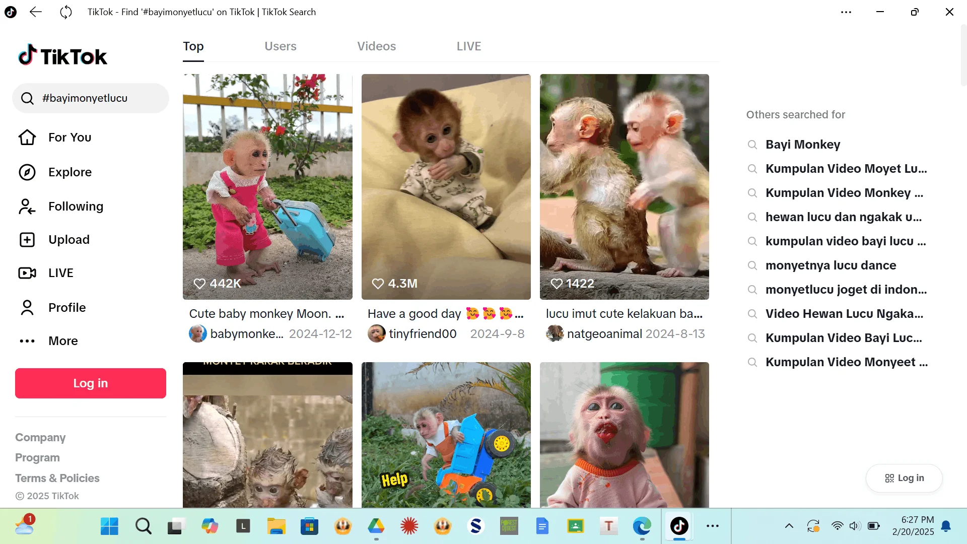Screen dimensions: 967x544
Task: Open the 1422 likes two monkeys video
Action: pos(625,187)
